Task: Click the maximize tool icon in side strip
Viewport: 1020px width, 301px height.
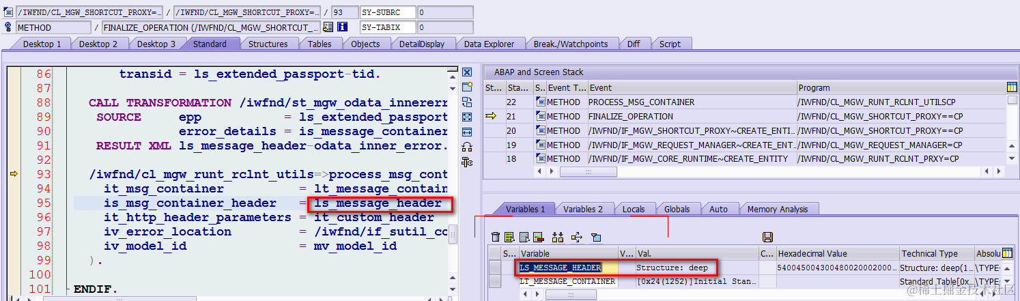Action: point(467,117)
